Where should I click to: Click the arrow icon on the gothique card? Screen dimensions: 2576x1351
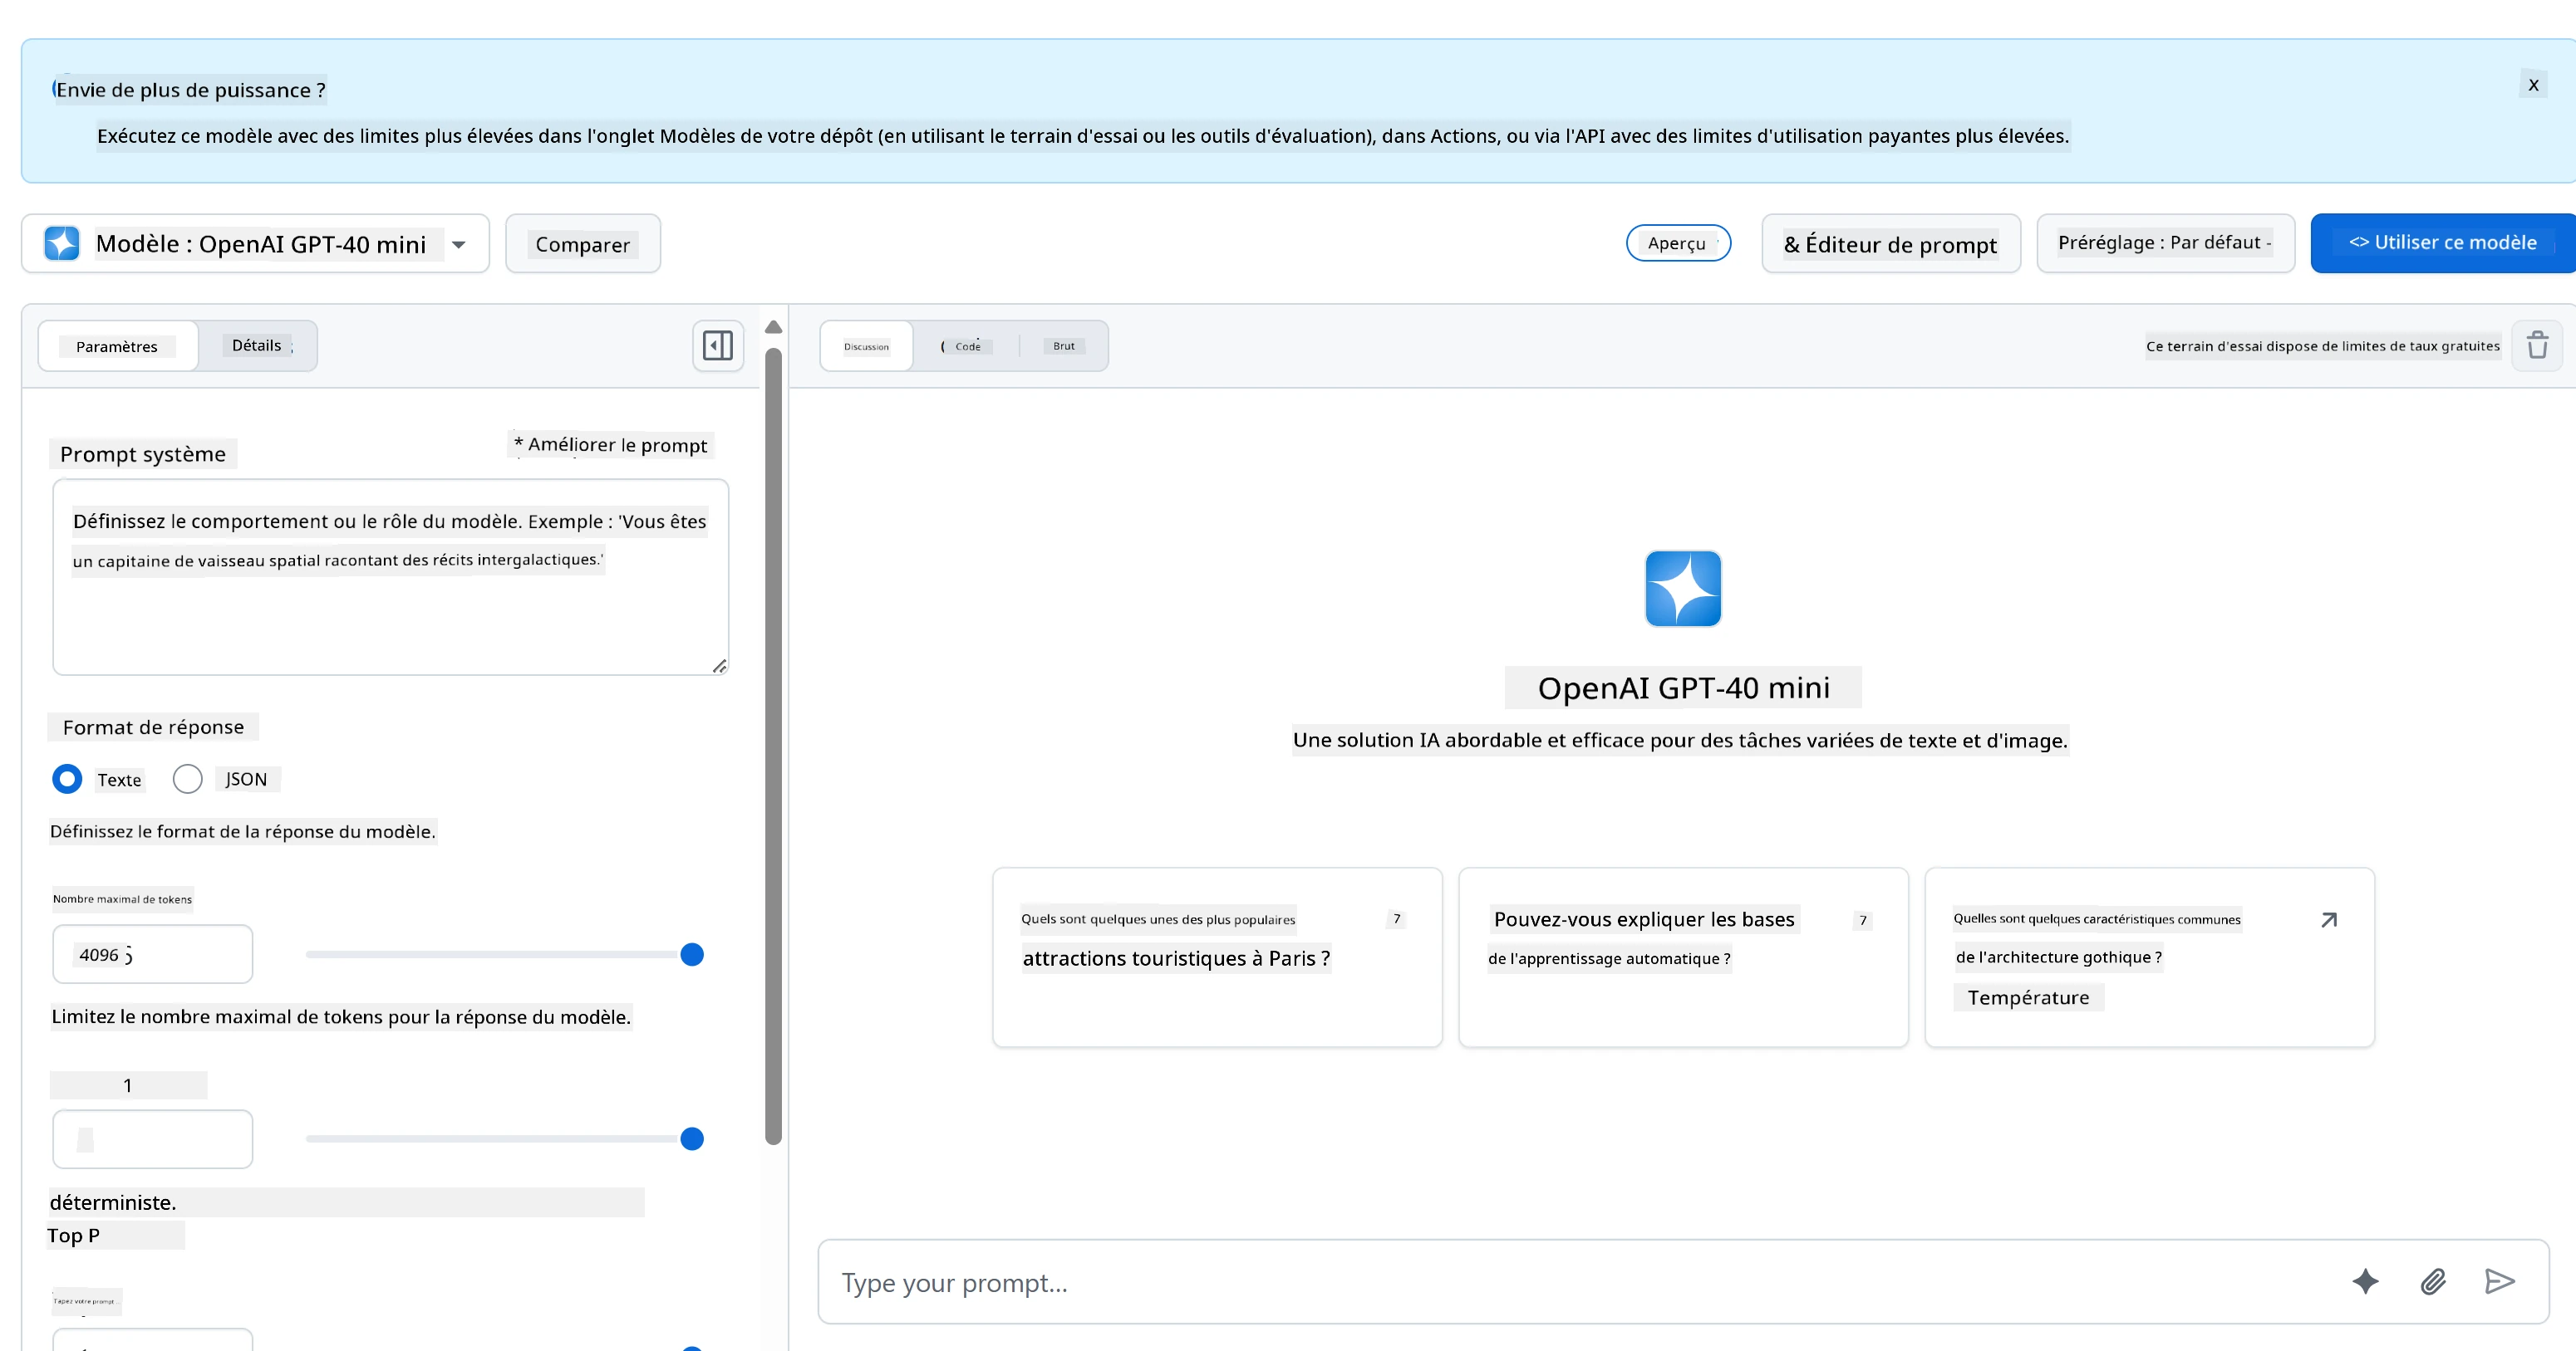2329,919
